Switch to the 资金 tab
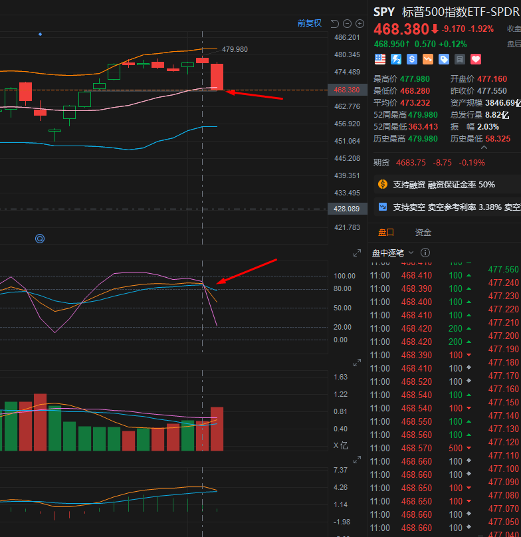 [423, 233]
